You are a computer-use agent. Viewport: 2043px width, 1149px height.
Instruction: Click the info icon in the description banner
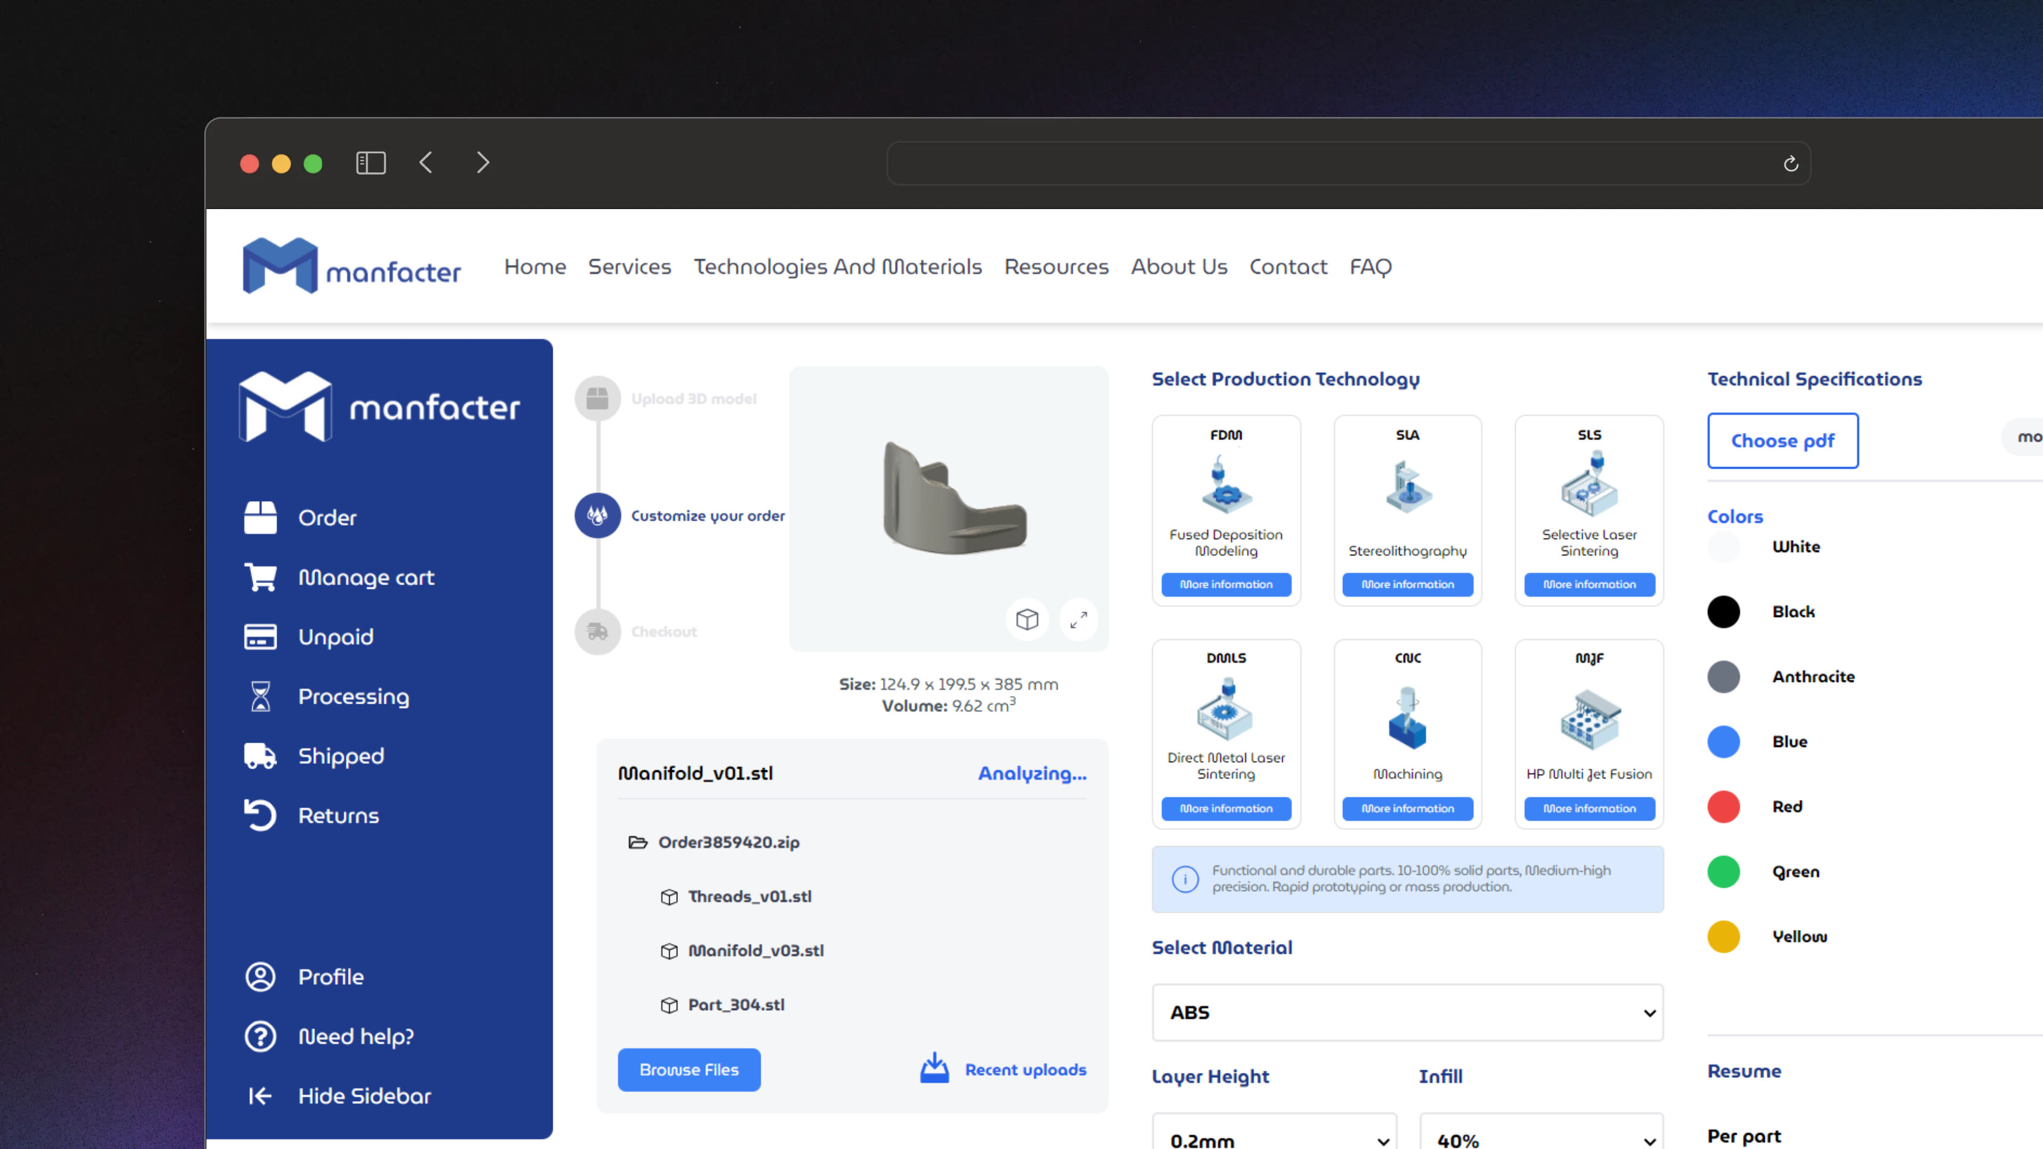(1185, 879)
